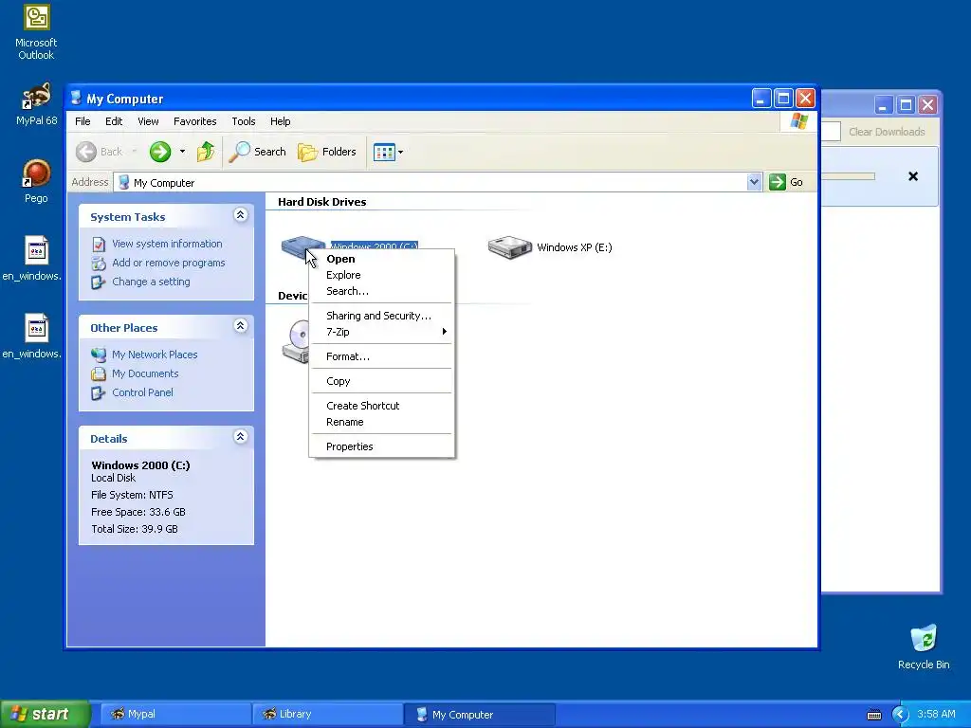971x728 pixels.
Task: Open the Views dropdown arrow
Action: [401, 152]
